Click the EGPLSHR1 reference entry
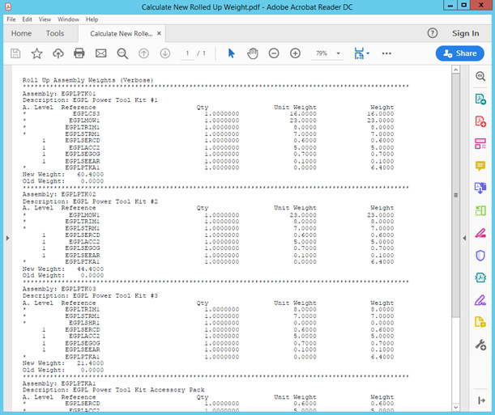The height and width of the screenshot is (415, 495). point(84,323)
